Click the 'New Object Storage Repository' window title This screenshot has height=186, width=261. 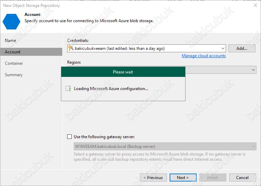pyautogui.click(x=31, y=6)
